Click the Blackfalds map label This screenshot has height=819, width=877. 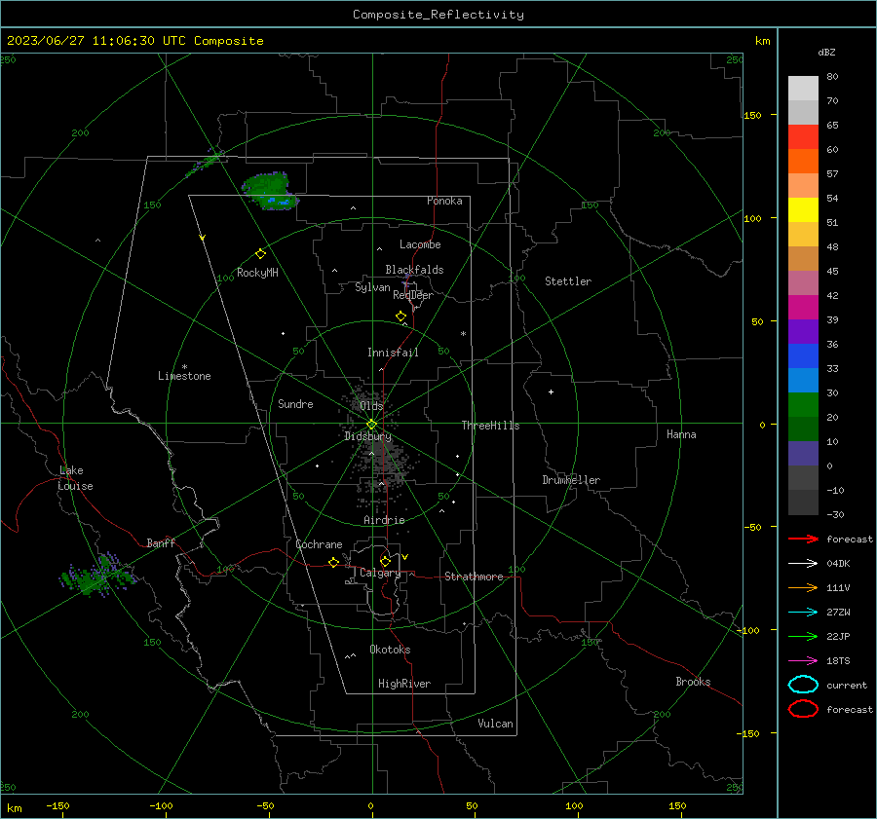(414, 270)
